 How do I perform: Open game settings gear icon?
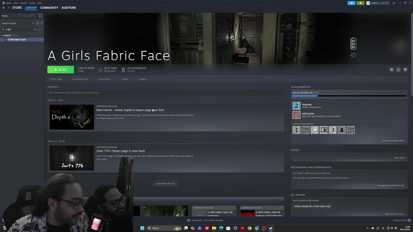tap(392, 70)
